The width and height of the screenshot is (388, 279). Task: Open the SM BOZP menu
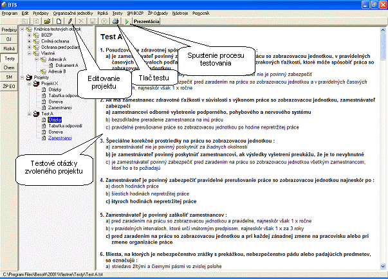(x=135, y=14)
